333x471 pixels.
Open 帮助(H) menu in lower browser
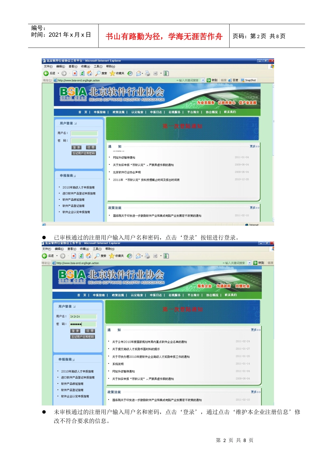(110, 249)
